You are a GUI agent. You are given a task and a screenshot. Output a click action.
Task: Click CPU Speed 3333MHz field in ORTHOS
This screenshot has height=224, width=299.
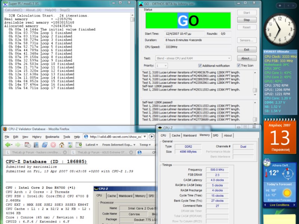click(198, 47)
